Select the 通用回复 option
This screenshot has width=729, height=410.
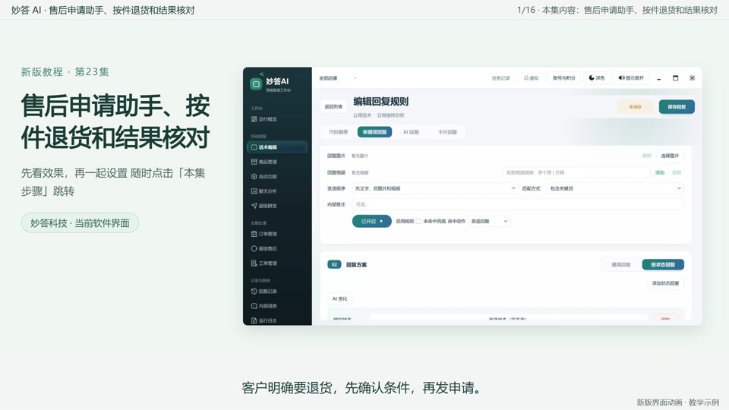(x=620, y=264)
